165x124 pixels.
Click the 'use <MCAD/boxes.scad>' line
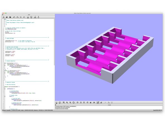(11, 29)
